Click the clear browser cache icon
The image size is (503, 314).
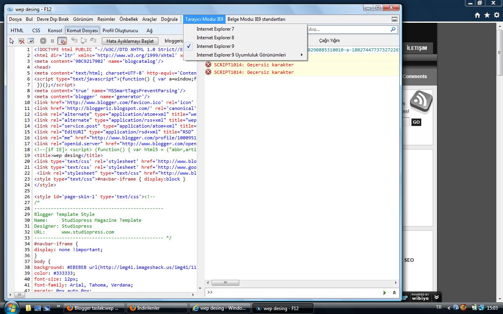pyautogui.click(x=22, y=41)
